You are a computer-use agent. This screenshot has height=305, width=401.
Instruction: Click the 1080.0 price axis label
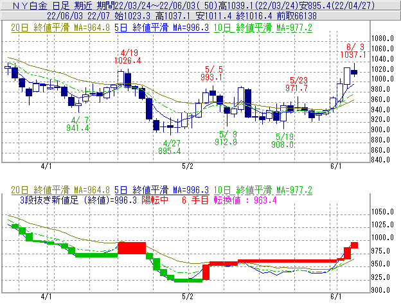point(382,39)
